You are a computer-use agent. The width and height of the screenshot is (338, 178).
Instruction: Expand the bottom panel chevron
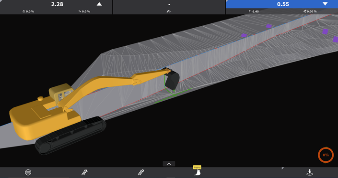[169, 164]
